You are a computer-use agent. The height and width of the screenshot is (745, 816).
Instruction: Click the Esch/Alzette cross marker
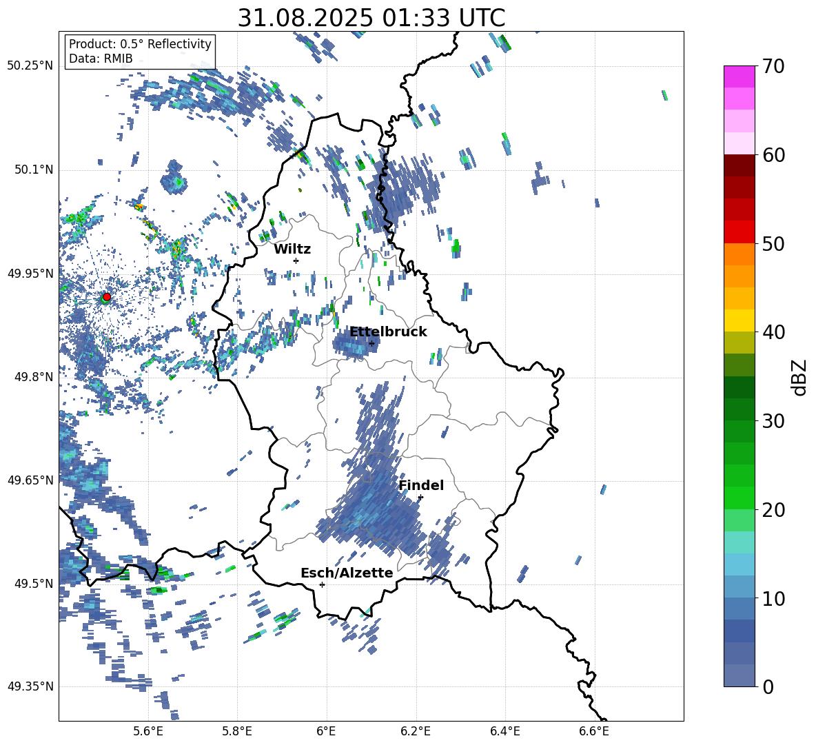(x=322, y=584)
